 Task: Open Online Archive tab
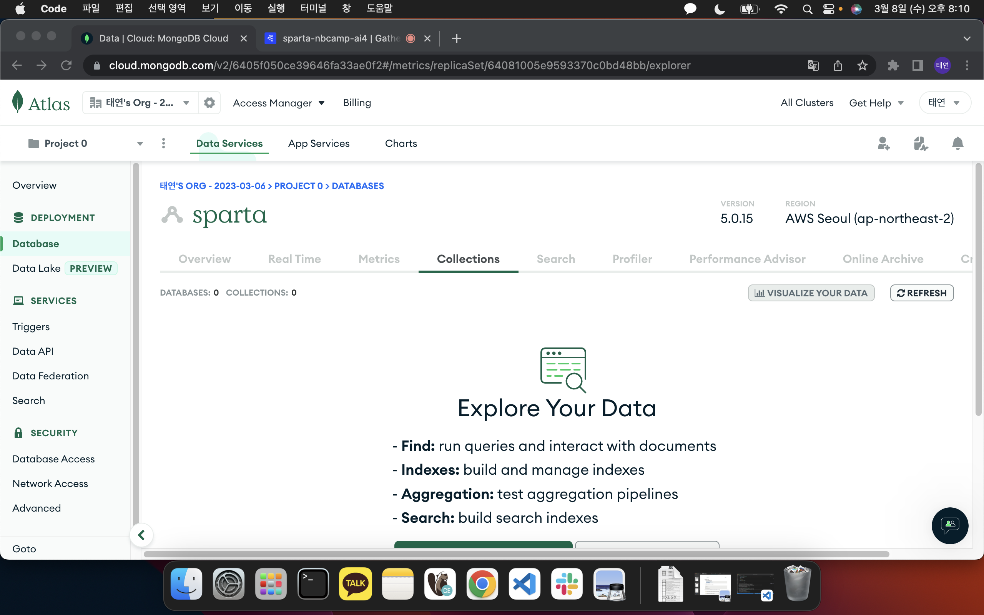click(883, 259)
